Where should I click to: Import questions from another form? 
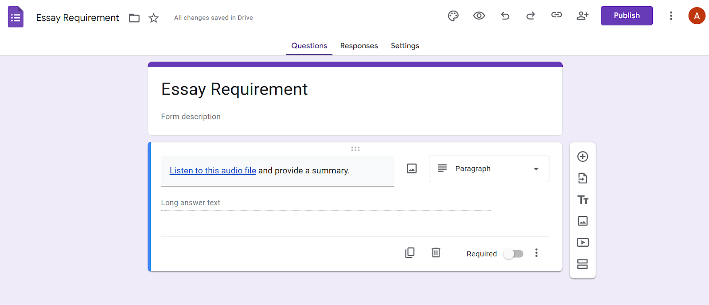click(x=583, y=178)
